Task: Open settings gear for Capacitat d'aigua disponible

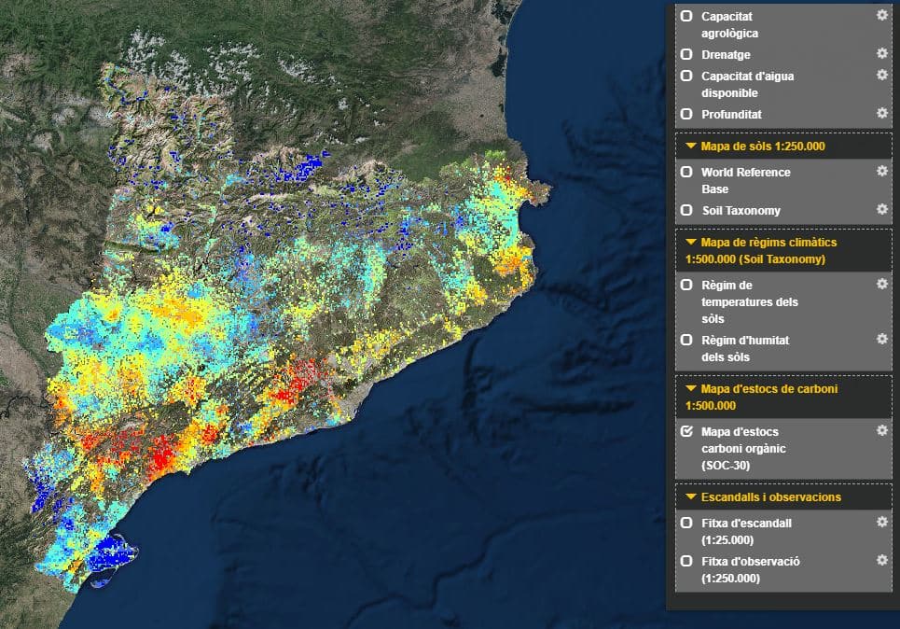Action: pos(882,75)
